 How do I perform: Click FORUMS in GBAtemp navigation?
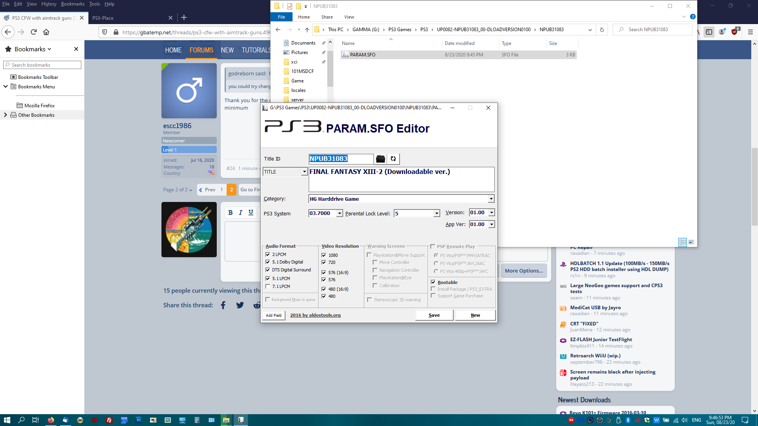pos(201,50)
